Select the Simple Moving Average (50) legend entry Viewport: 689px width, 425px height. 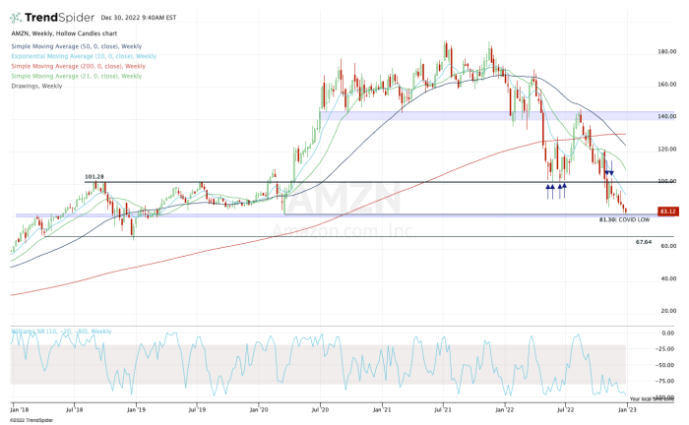tap(77, 46)
